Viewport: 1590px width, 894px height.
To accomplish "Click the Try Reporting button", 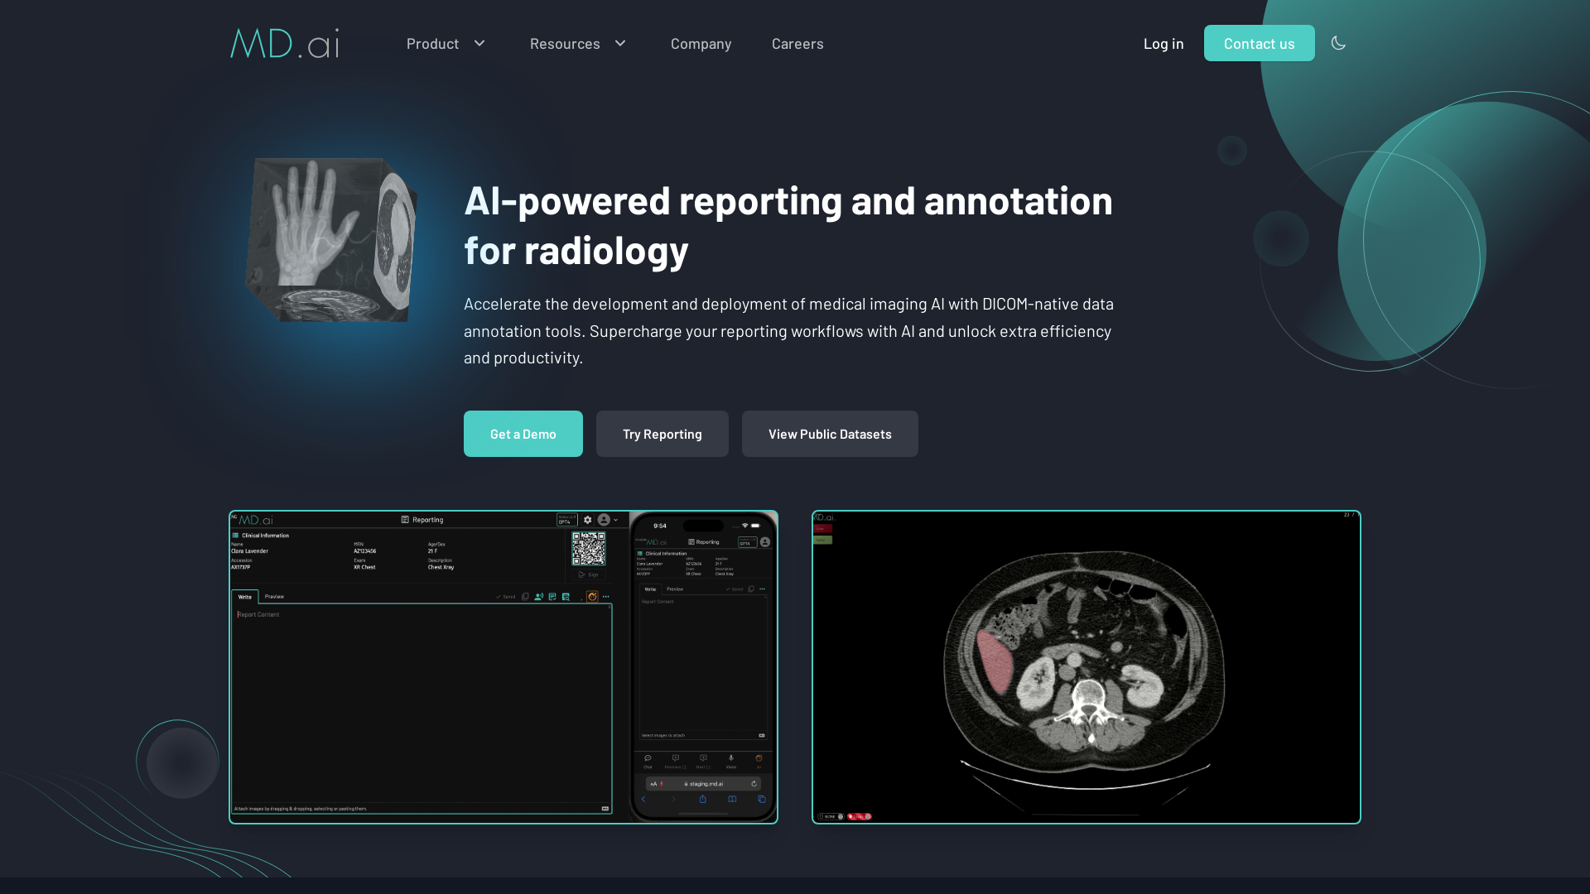I will point(662,434).
